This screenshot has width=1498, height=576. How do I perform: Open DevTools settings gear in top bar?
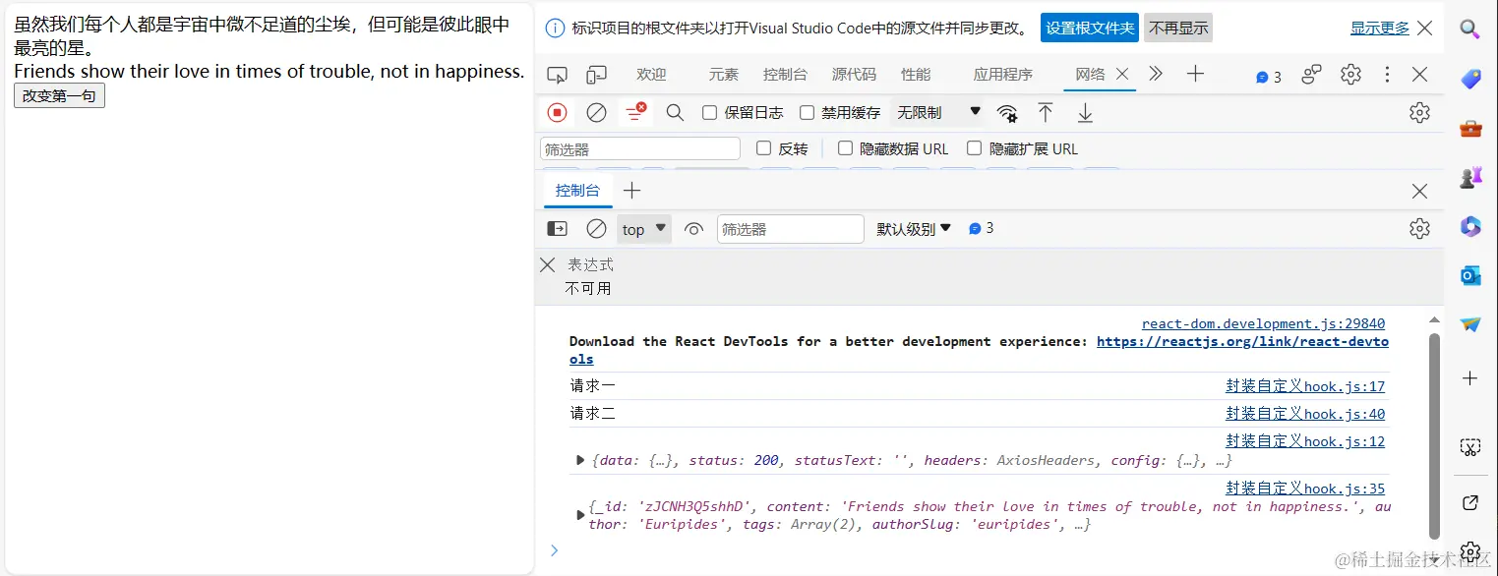pos(1351,75)
